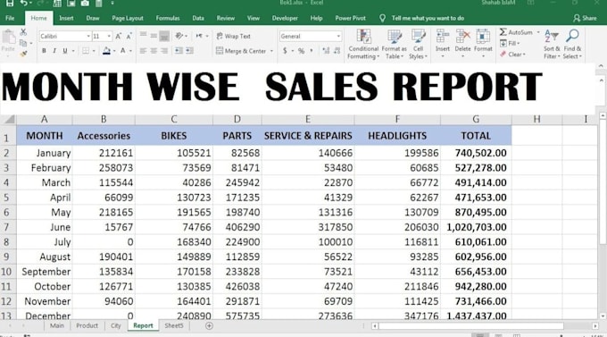Image resolution: width=607 pixels, height=337 pixels.
Task: Open Sort & Filter menu
Action: 552,44
